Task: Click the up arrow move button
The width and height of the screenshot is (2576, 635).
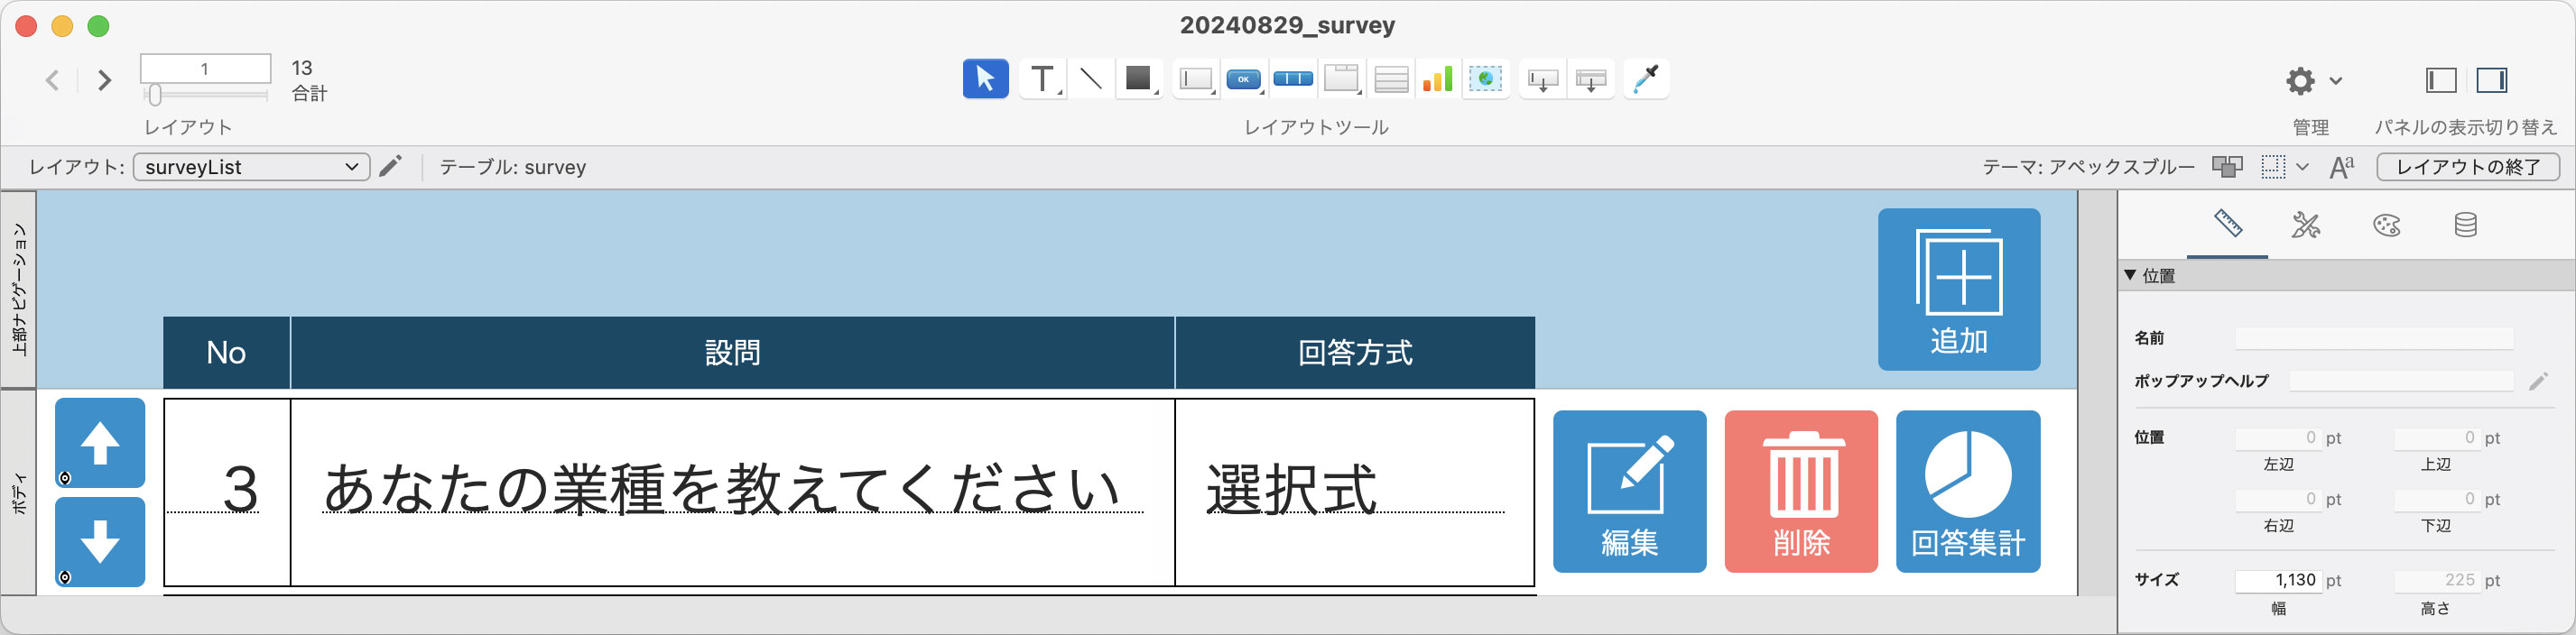Action: pyautogui.click(x=100, y=443)
